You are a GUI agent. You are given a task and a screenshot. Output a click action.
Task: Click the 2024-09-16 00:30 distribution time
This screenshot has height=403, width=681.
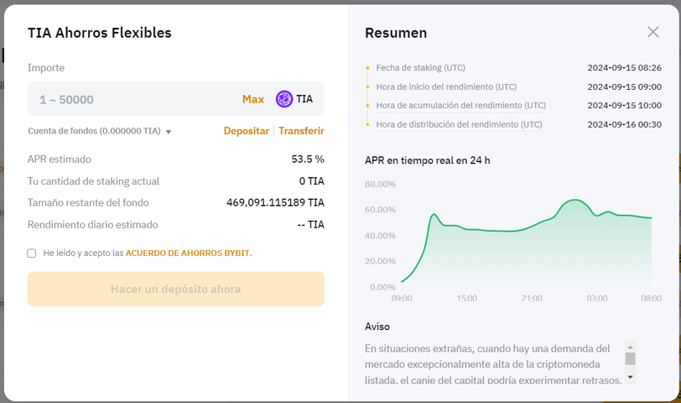[625, 124]
